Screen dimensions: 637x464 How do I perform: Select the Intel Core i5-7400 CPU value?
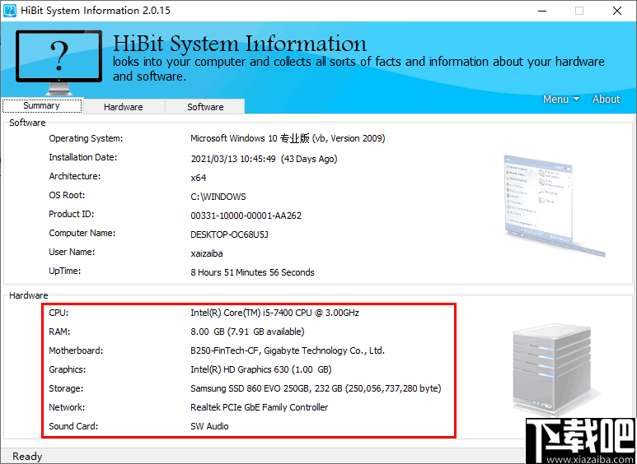click(274, 313)
